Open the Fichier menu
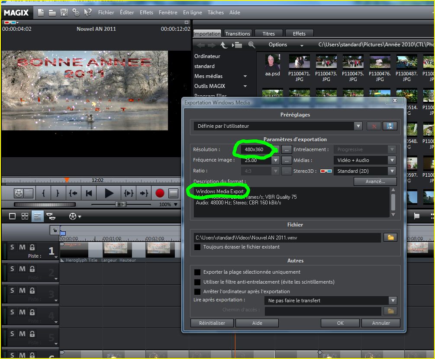The height and width of the screenshot is (359, 435). tap(106, 13)
